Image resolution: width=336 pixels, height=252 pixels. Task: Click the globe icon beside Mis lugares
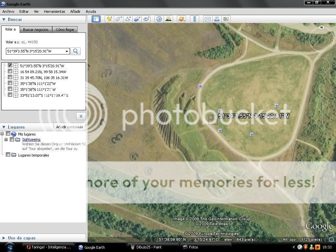pos(14,134)
